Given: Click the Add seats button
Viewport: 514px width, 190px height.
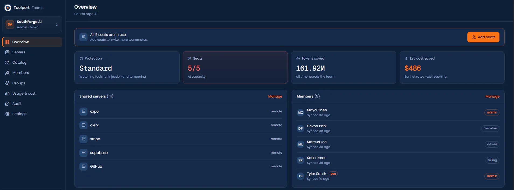Looking at the screenshot, I should click(x=483, y=37).
